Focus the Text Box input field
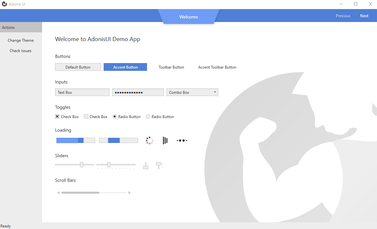This screenshot has height=229, width=377. click(x=82, y=92)
